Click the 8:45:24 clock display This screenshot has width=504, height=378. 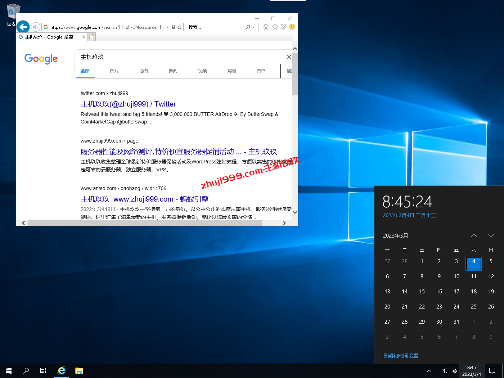click(x=407, y=202)
